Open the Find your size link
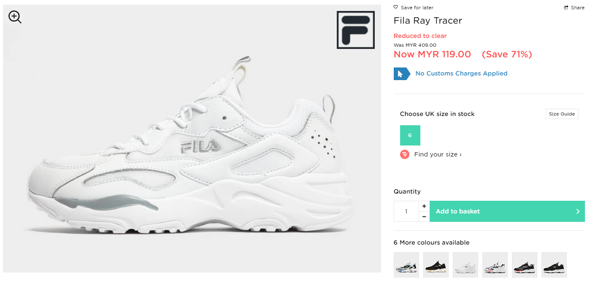The width and height of the screenshot is (590, 283). click(438, 154)
